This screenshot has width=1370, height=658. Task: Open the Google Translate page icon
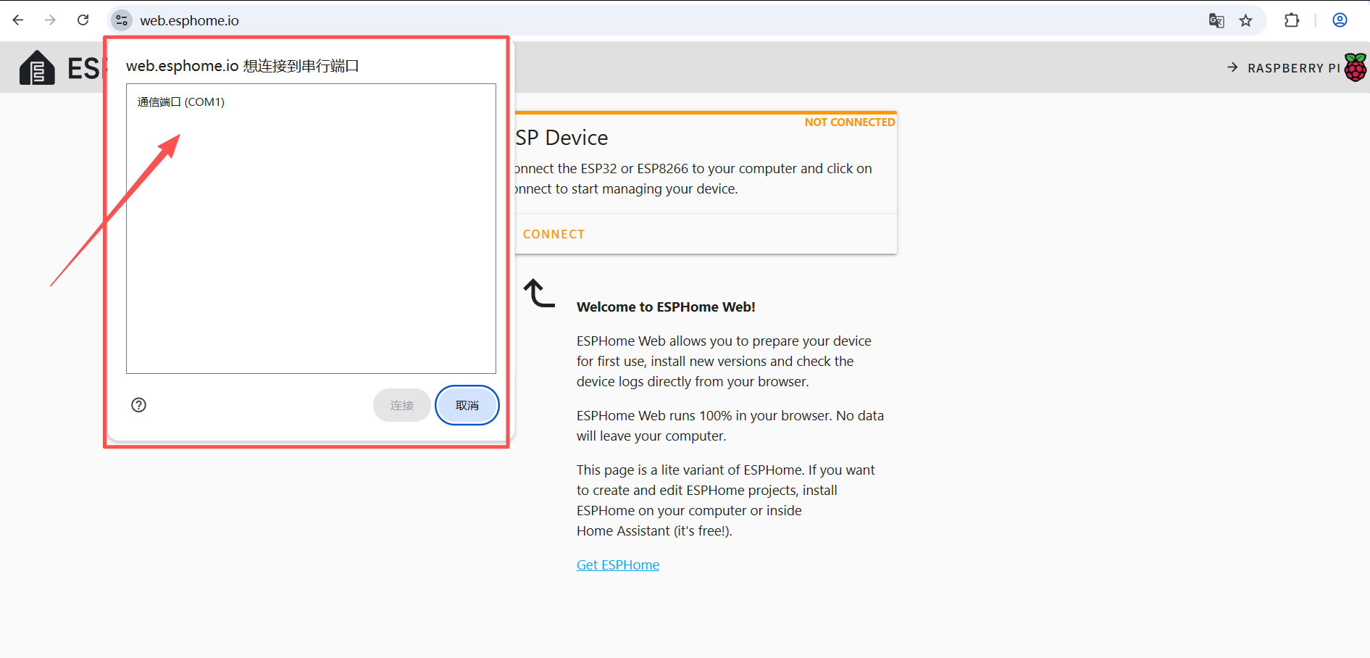tap(1216, 20)
